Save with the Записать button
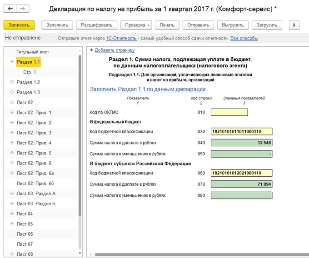The image size is (309, 258). pos(19,25)
